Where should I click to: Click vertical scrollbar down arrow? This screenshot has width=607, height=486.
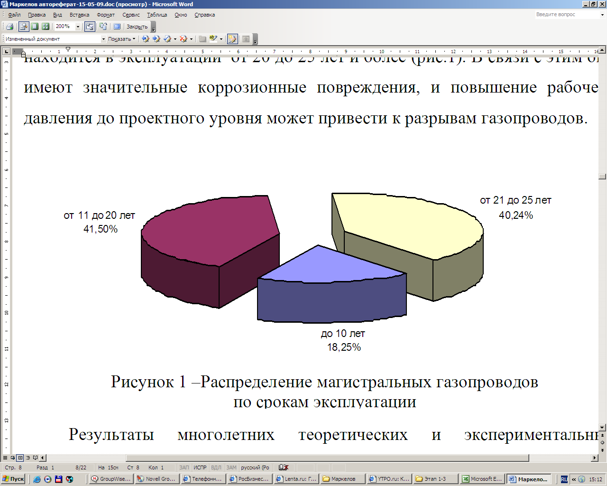coord(603,428)
